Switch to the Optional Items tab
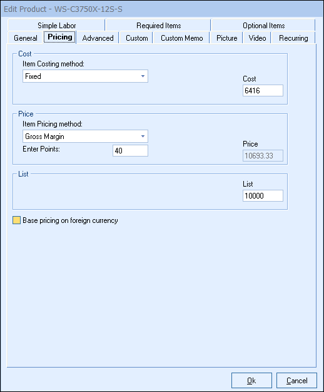Screen dimensions: 324x392 pyautogui.click(x=263, y=25)
